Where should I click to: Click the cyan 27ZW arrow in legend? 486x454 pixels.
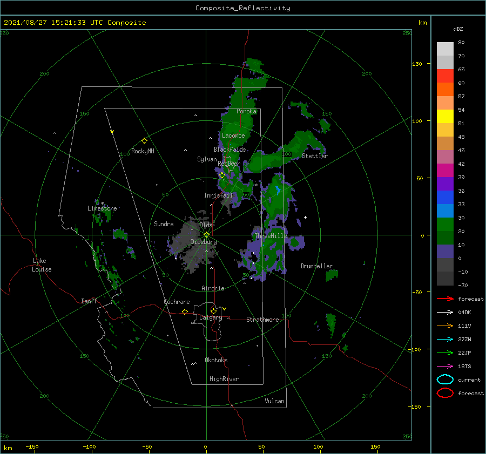(x=445, y=340)
